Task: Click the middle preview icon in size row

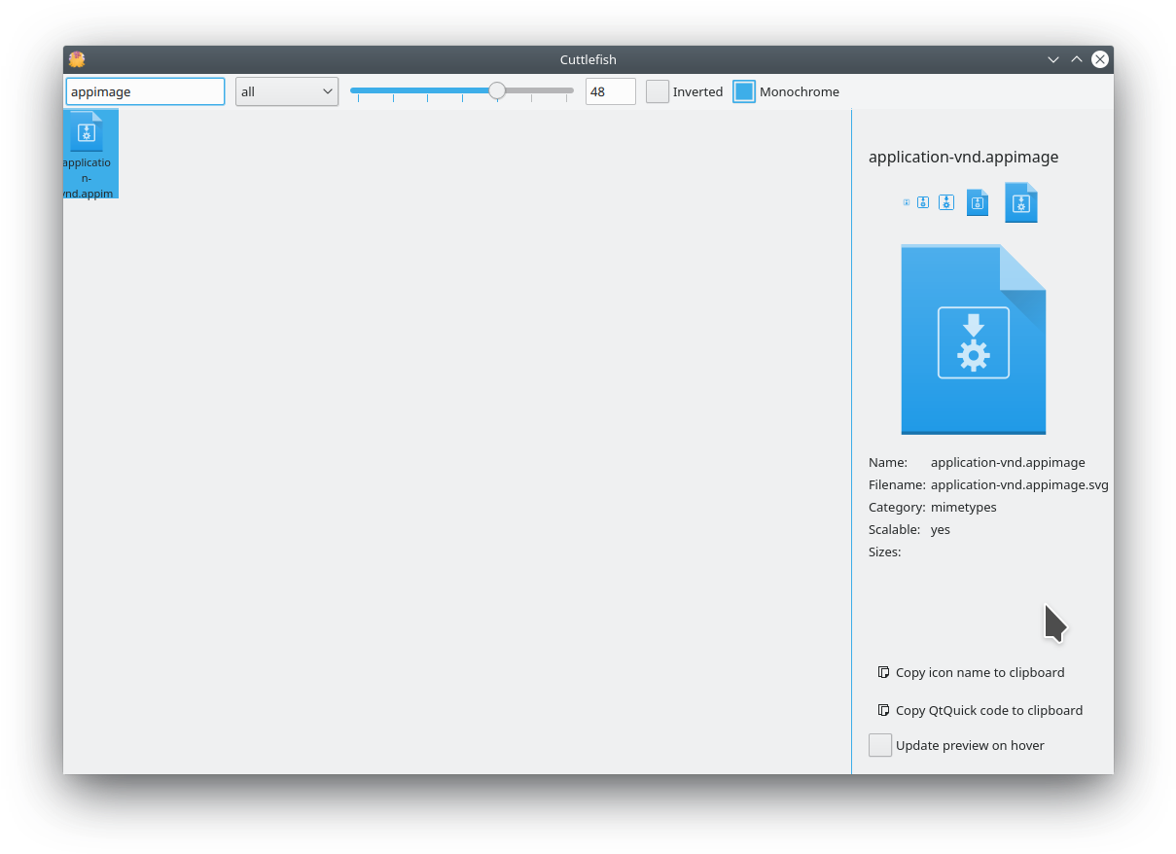Action: coord(946,202)
